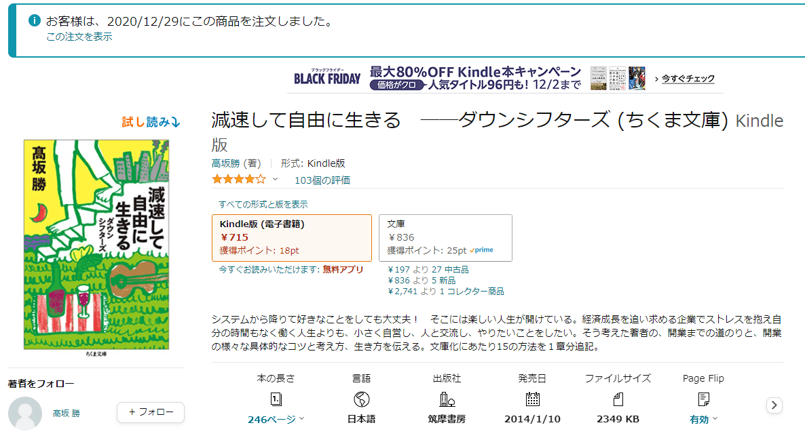Open the ¥836 より 5 新品 offers

coord(422,281)
